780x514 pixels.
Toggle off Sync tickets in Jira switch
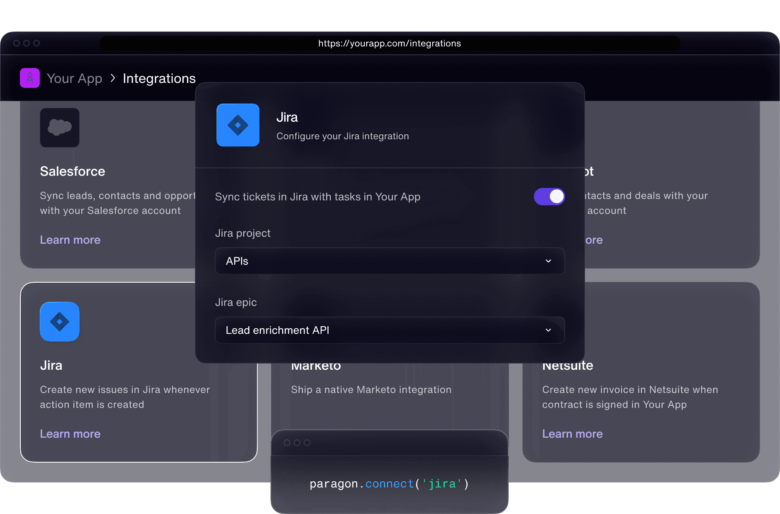coord(549,197)
